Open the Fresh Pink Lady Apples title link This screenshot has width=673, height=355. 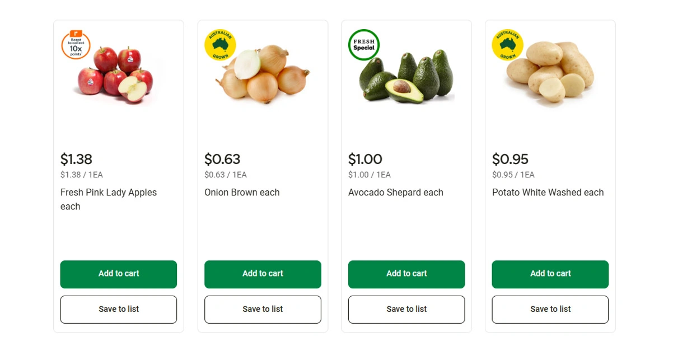click(109, 193)
